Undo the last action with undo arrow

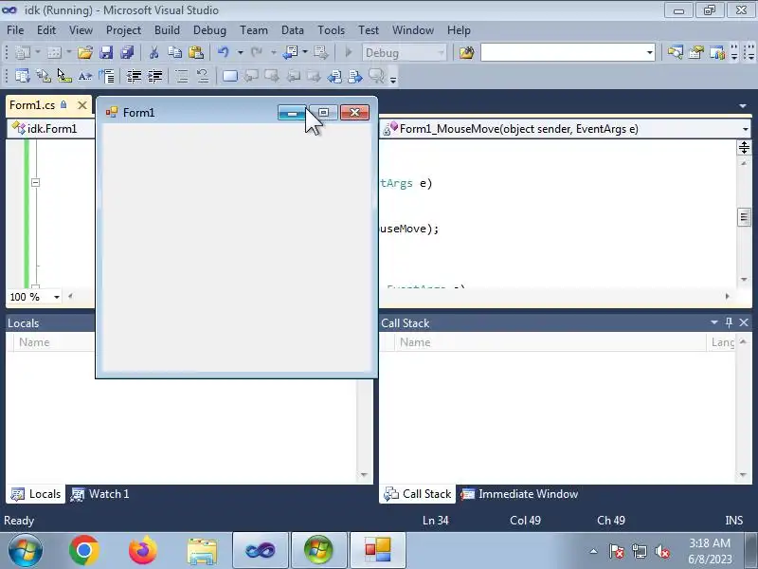click(224, 52)
